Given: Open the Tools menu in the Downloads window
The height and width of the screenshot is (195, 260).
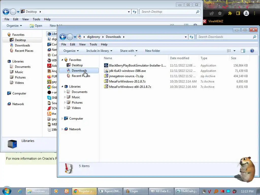Looking at the screenshot, I should pos(93,44).
